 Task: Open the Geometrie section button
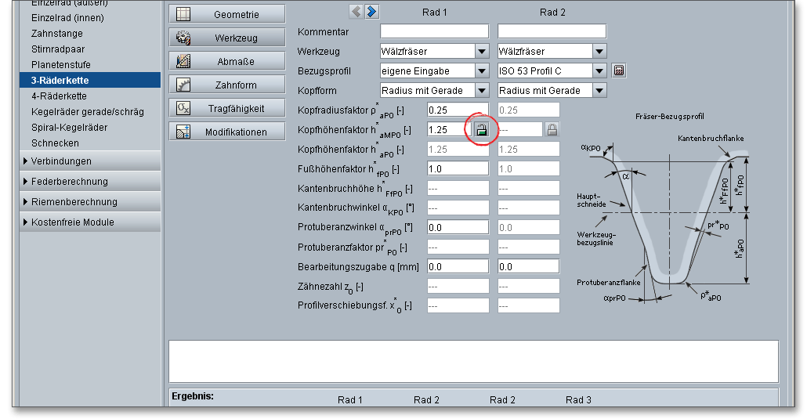tap(227, 14)
